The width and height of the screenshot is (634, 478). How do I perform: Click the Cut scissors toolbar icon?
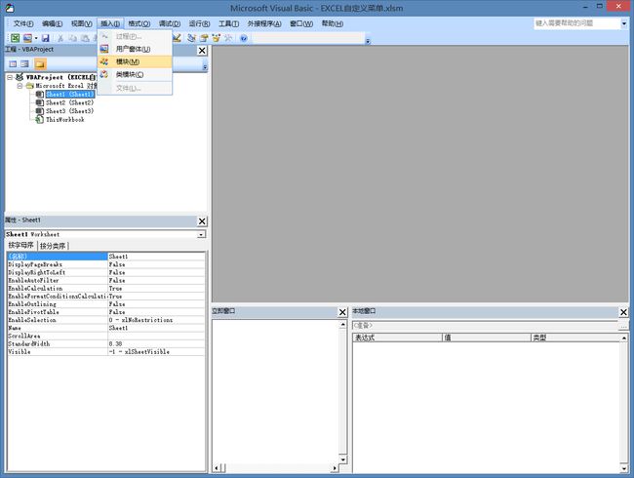pos(60,38)
